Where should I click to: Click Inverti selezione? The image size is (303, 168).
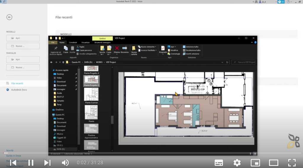[x=191, y=54]
